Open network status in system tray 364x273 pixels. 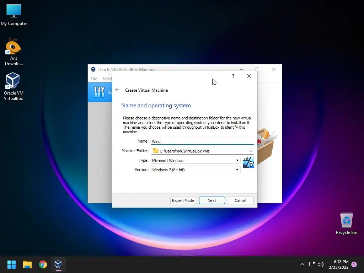[312, 264]
